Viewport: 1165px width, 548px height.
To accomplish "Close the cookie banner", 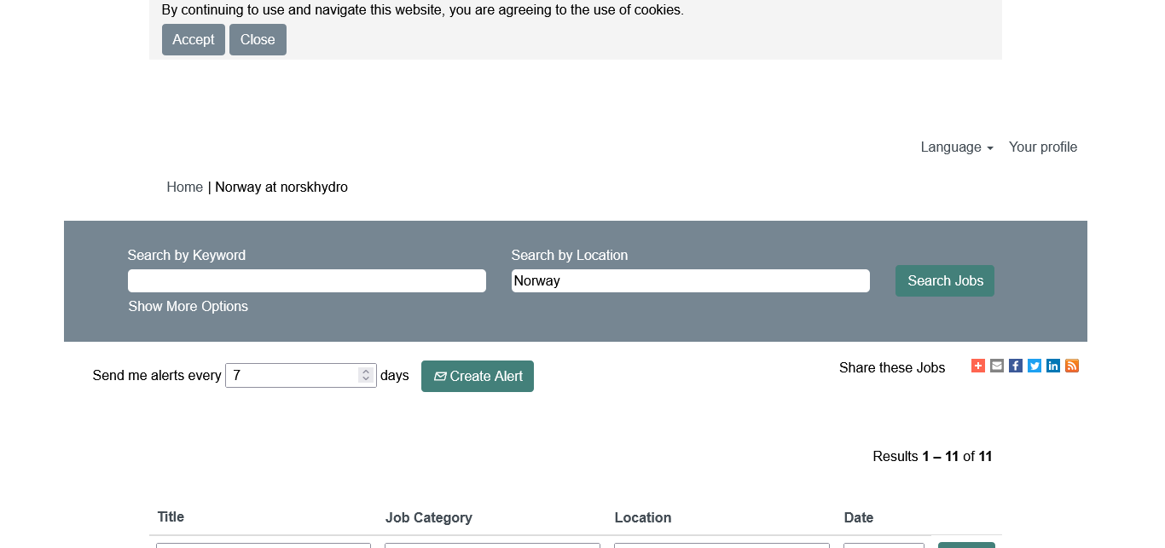I will pos(258,40).
